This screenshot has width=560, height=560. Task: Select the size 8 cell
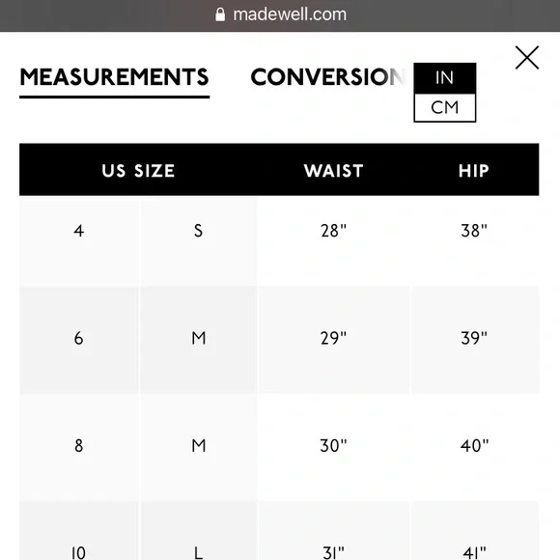pyautogui.click(x=79, y=446)
